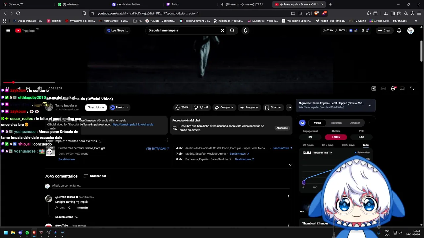The image size is (424, 238).
Task: Switch to the Inicio / X tab
Action: click(x=27, y=4)
